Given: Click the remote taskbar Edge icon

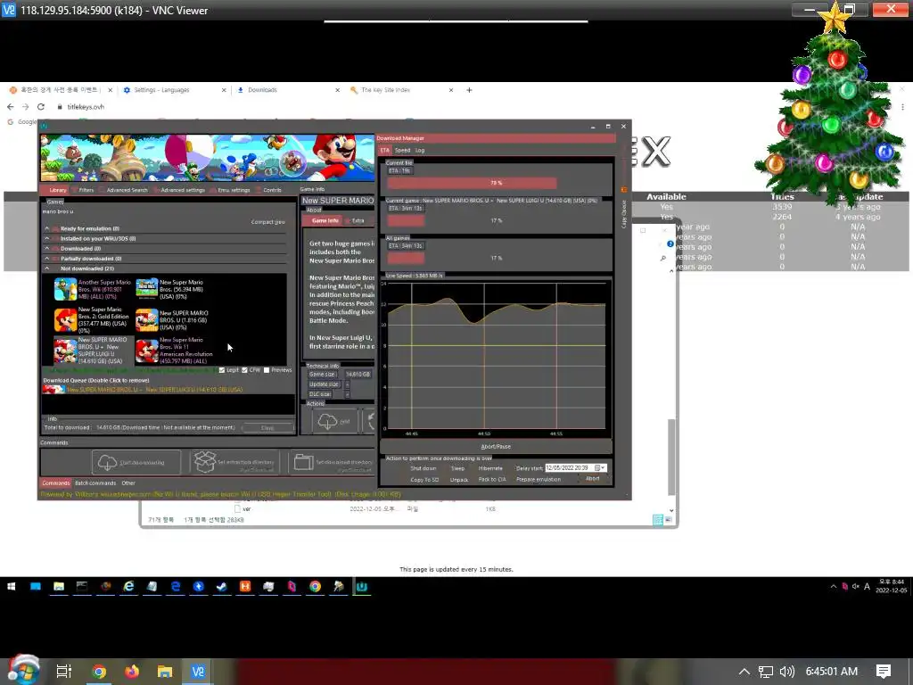Looking at the screenshot, I should coord(176,587).
